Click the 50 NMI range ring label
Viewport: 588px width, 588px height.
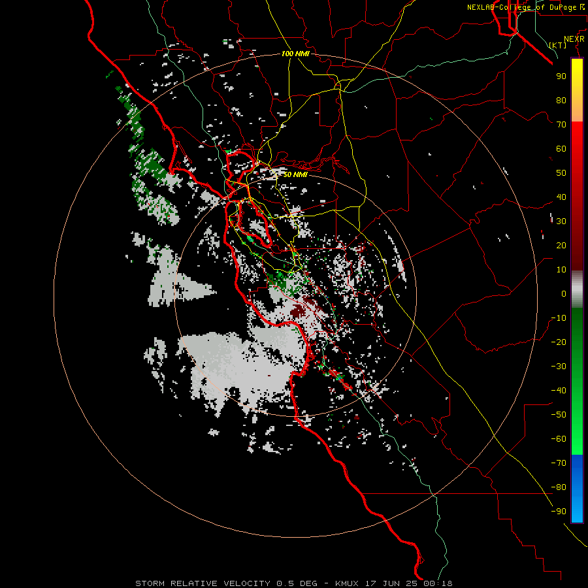[x=295, y=174]
